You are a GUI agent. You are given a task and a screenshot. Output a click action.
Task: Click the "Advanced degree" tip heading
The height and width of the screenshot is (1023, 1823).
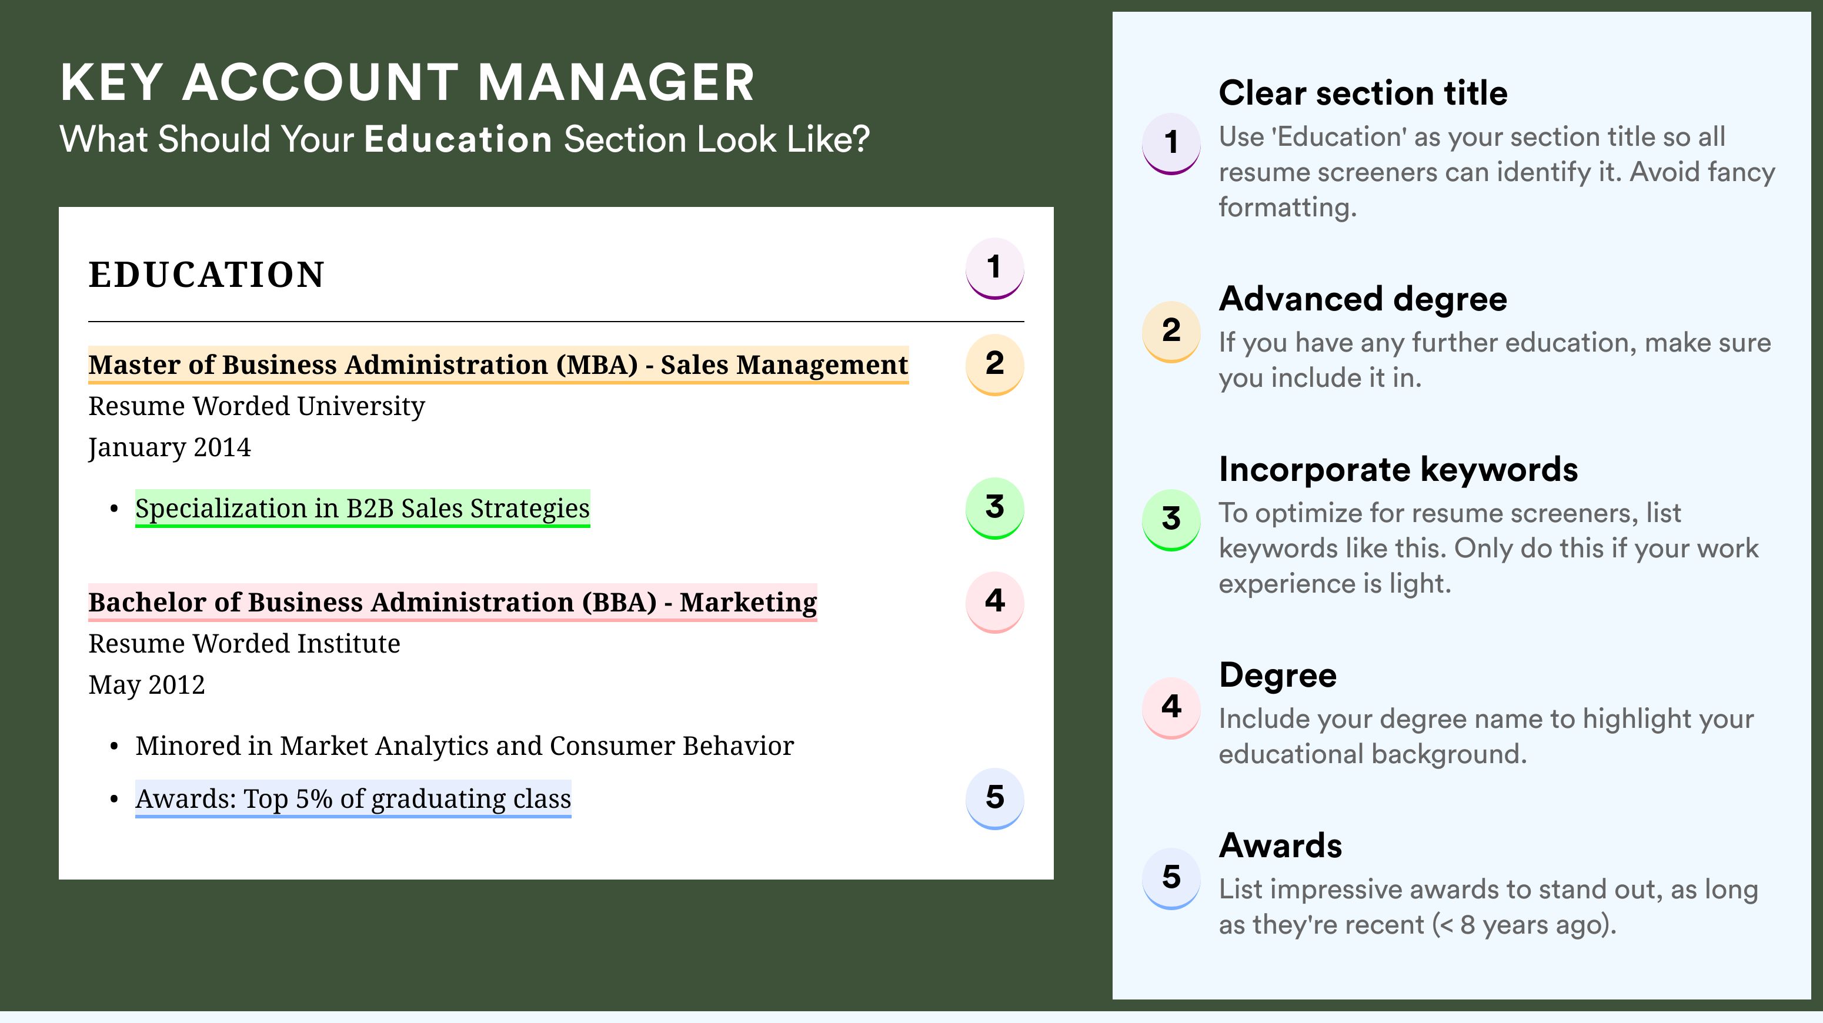click(1363, 299)
